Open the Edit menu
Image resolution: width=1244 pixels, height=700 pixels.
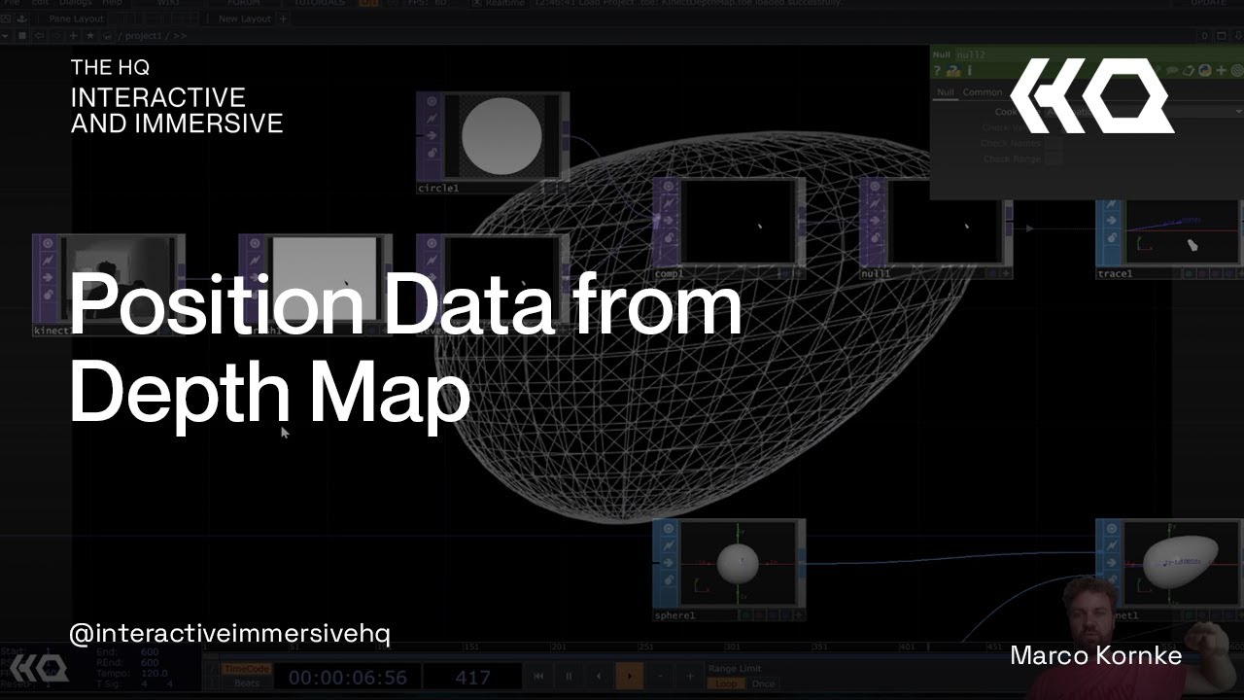pyautogui.click(x=40, y=3)
